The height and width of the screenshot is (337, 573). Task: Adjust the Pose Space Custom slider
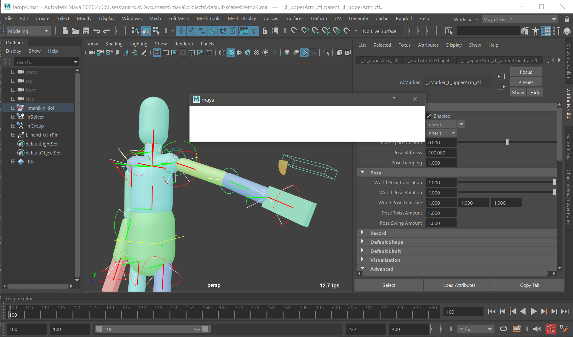507,143
